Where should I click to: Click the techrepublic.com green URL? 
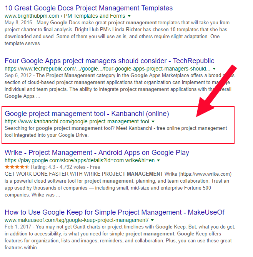[107, 69]
